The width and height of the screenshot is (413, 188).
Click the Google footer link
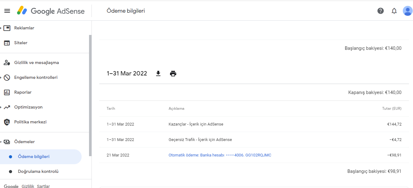11,186
